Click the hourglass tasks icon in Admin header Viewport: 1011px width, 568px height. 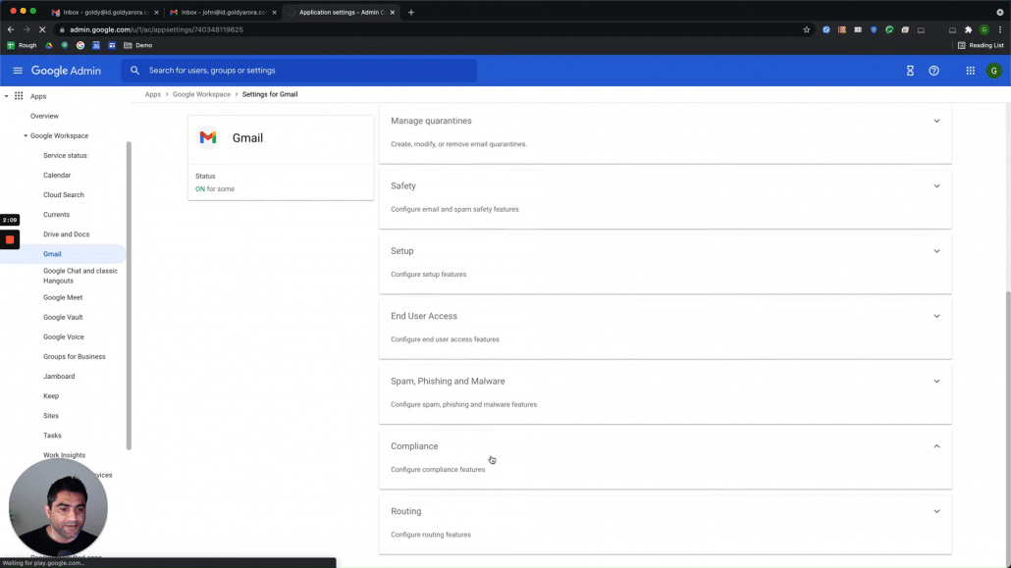point(910,71)
